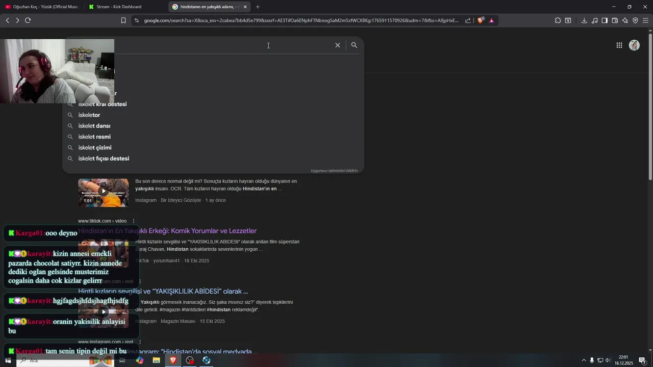Image resolution: width=653 pixels, height=367 pixels.
Task: Close the active Google search tab
Action: pyautogui.click(x=245, y=7)
